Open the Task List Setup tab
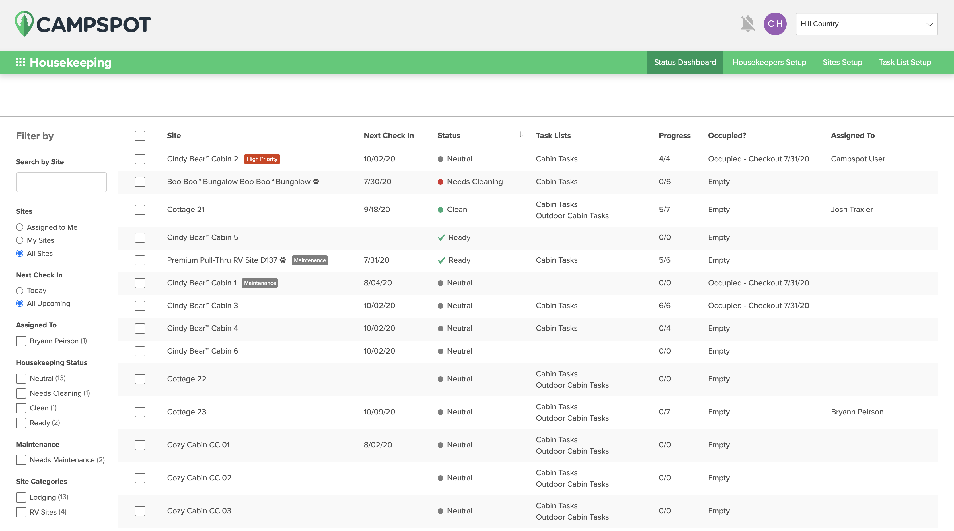The image size is (954, 531). (x=904, y=62)
